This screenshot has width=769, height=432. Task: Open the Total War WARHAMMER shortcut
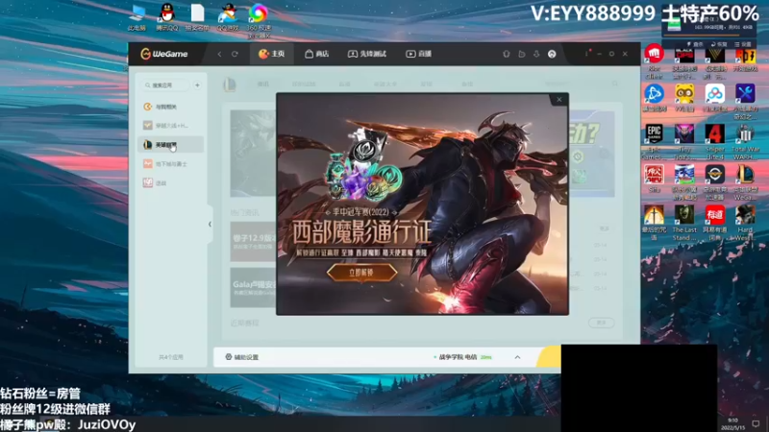coord(745,142)
